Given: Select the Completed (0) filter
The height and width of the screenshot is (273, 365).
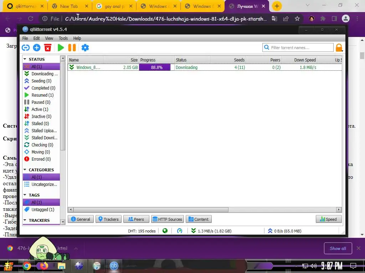Looking at the screenshot, I should coord(41,88).
